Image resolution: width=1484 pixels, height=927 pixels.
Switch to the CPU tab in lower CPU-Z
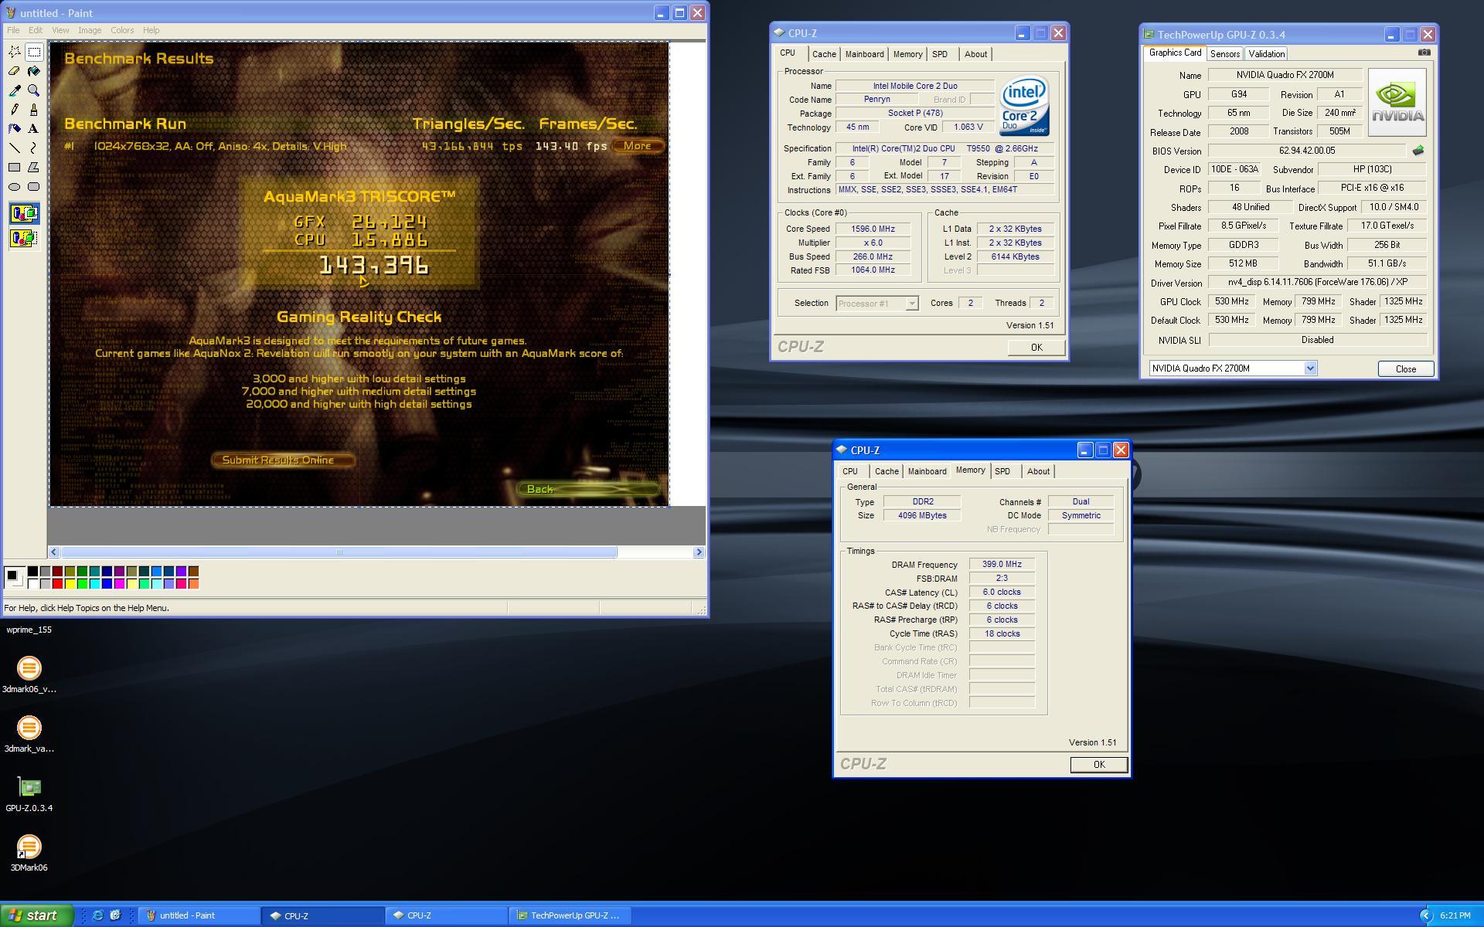(x=850, y=471)
